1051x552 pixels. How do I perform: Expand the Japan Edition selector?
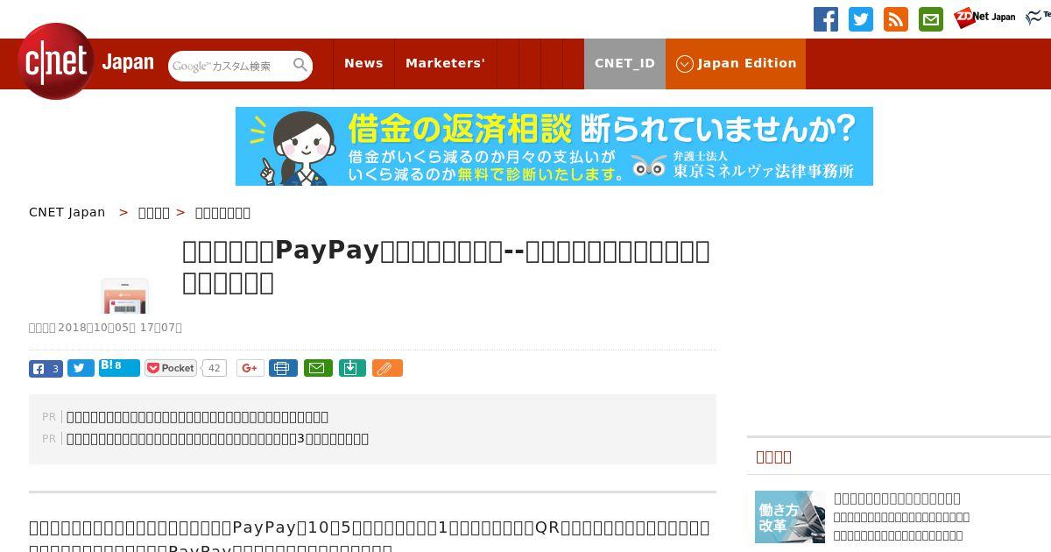pyautogui.click(x=736, y=63)
